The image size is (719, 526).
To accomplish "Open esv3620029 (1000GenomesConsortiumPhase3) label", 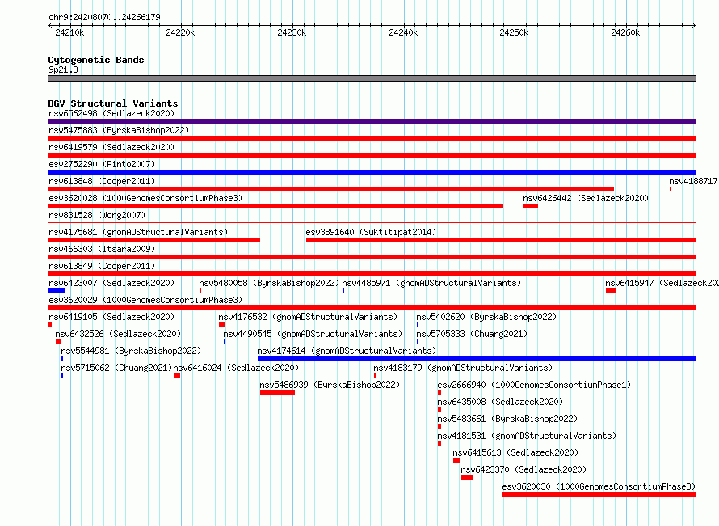I will [x=145, y=300].
